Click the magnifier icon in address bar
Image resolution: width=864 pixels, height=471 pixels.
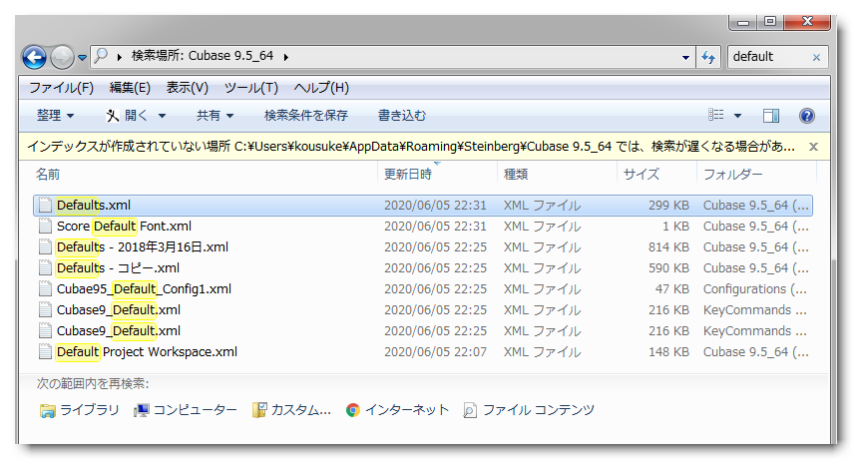point(101,56)
